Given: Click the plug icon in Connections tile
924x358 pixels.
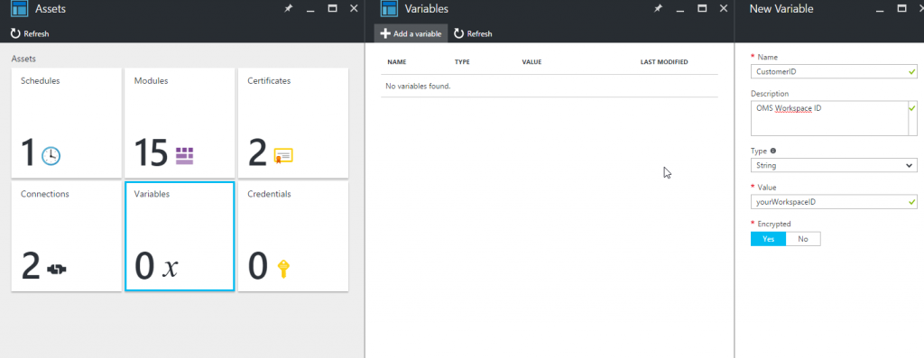Looking at the screenshot, I should [x=57, y=269].
